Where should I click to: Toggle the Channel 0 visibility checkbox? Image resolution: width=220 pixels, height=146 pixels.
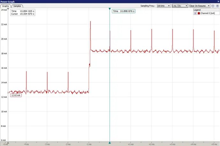click(195, 13)
